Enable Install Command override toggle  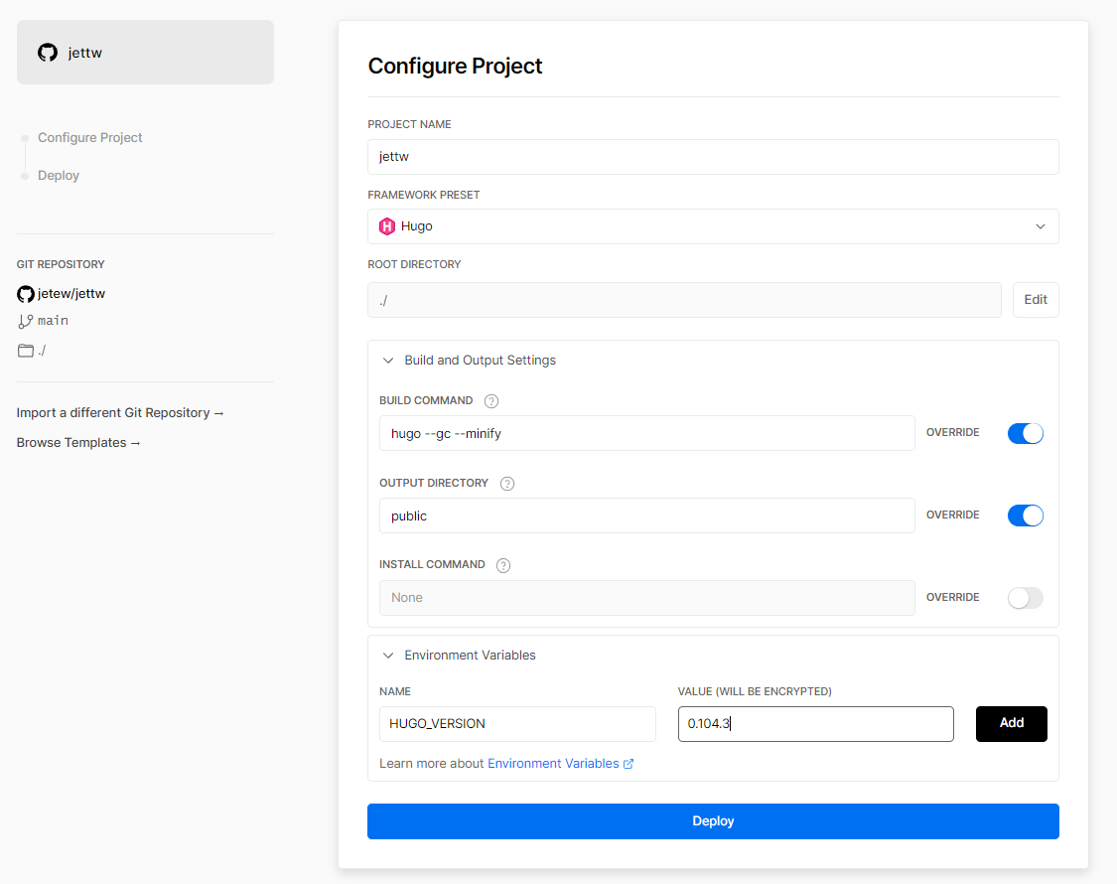tap(1025, 598)
